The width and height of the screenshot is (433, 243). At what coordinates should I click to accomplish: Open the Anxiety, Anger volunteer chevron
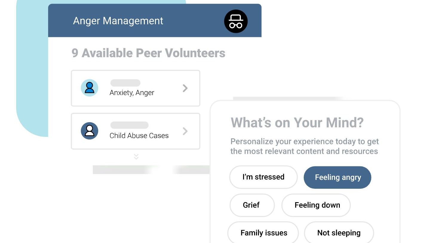click(185, 88)
